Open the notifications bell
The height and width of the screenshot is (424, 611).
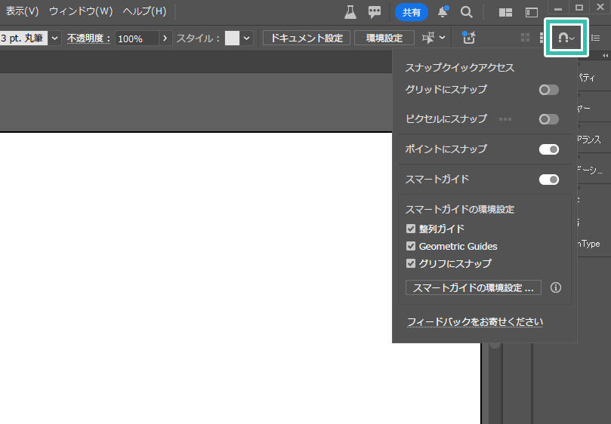coord(443,12)
